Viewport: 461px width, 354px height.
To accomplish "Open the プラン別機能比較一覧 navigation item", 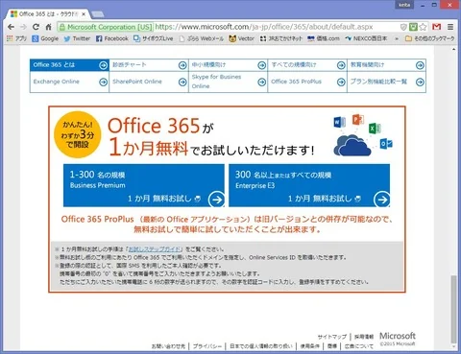I will coord(387,82).
